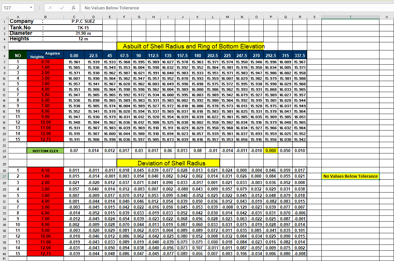Viewport: 394px width, 261px height.
Task: Click the Insert Function fx icon
Action: coord(74,8)
